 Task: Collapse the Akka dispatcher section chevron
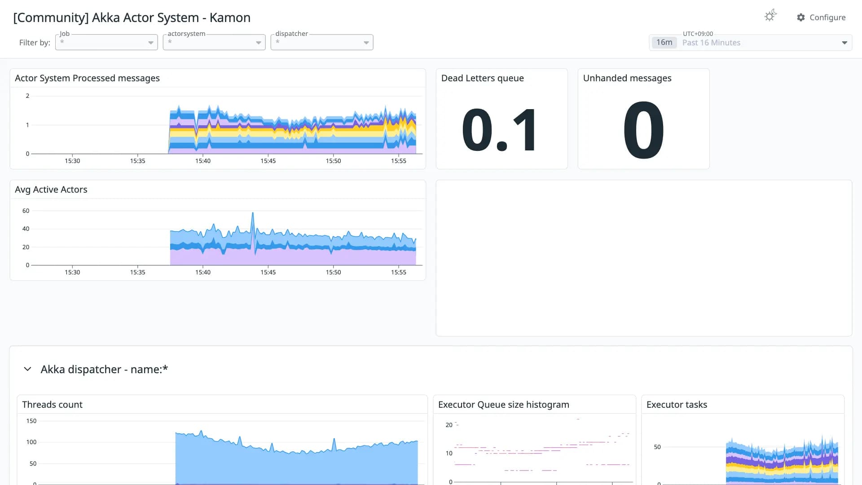point(27,369)
